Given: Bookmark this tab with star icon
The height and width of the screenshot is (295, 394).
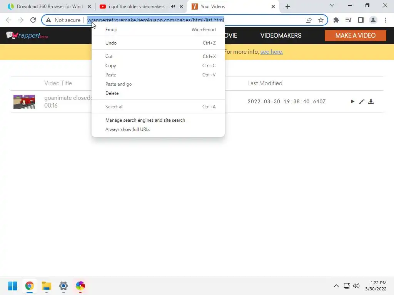Looking at the screenshot, I should (321, 20).
